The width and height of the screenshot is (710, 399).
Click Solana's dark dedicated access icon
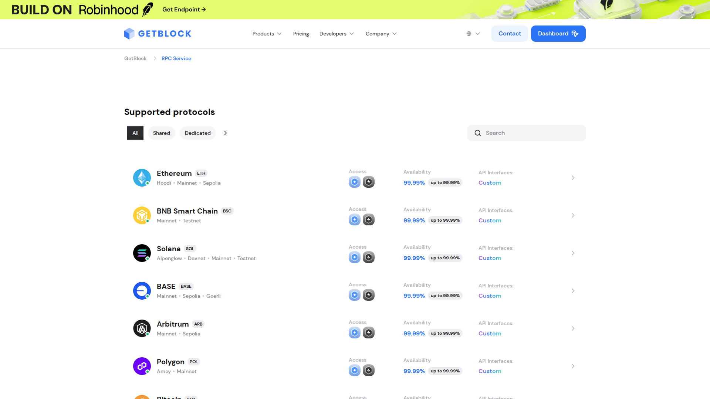click(x=369, y=257)
